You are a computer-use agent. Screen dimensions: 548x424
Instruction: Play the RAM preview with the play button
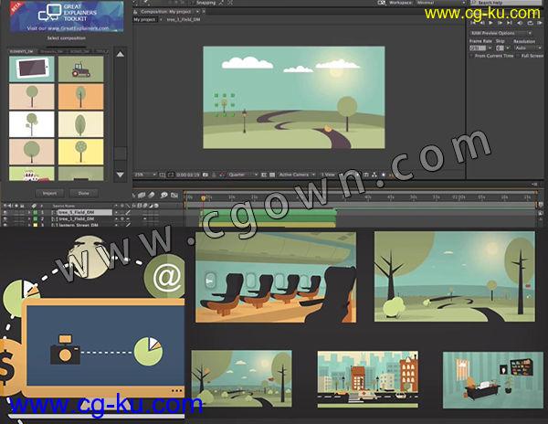[x=490, y=23]
